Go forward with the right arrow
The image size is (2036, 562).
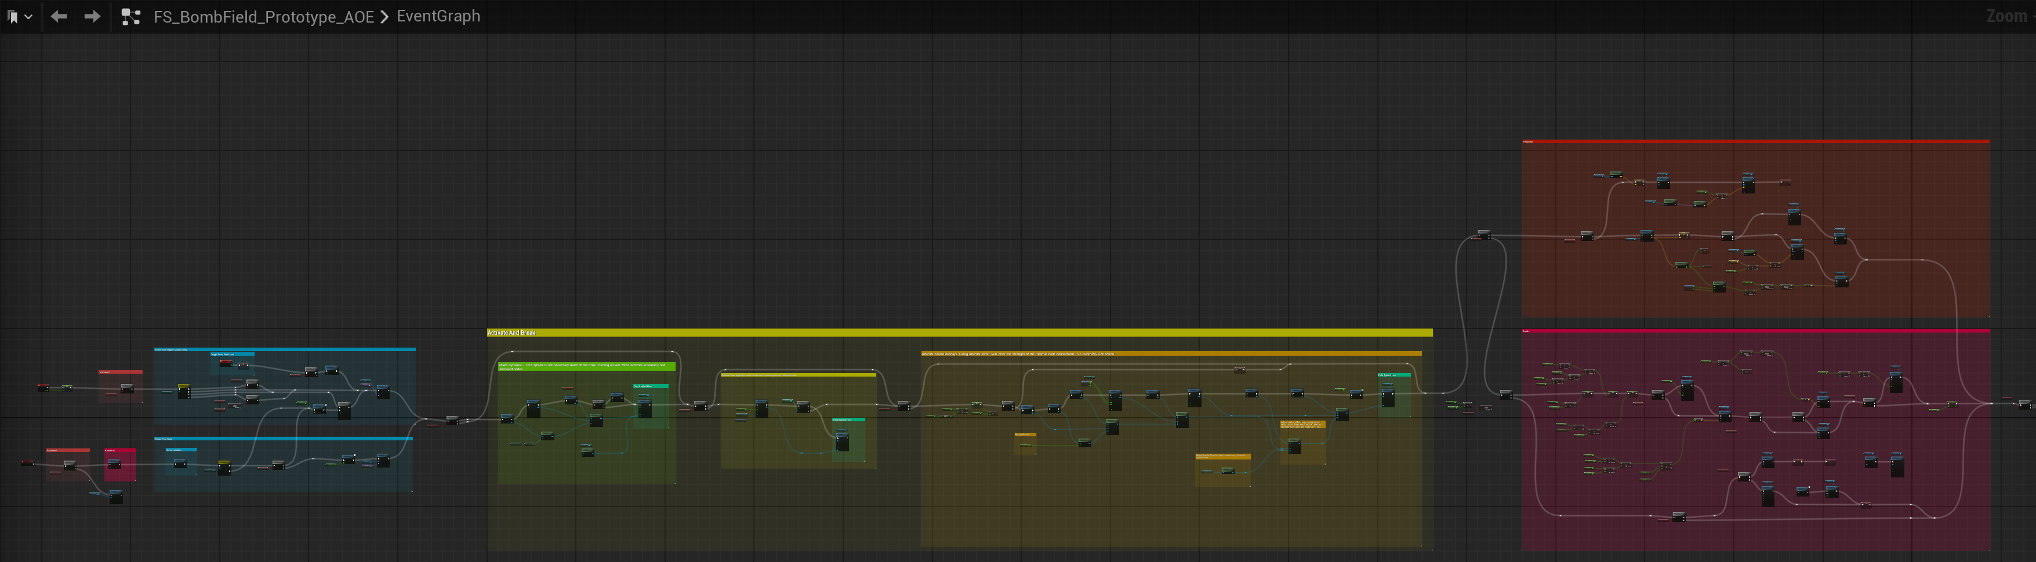[x=92, y=16]
